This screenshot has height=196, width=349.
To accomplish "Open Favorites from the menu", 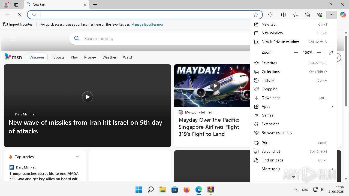I will click(x=293, y=63).
